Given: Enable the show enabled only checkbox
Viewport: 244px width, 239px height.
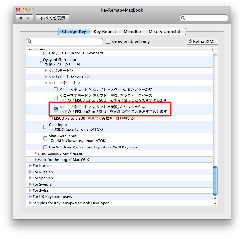Looking at the screenshot, I should [x=108, y=42].
